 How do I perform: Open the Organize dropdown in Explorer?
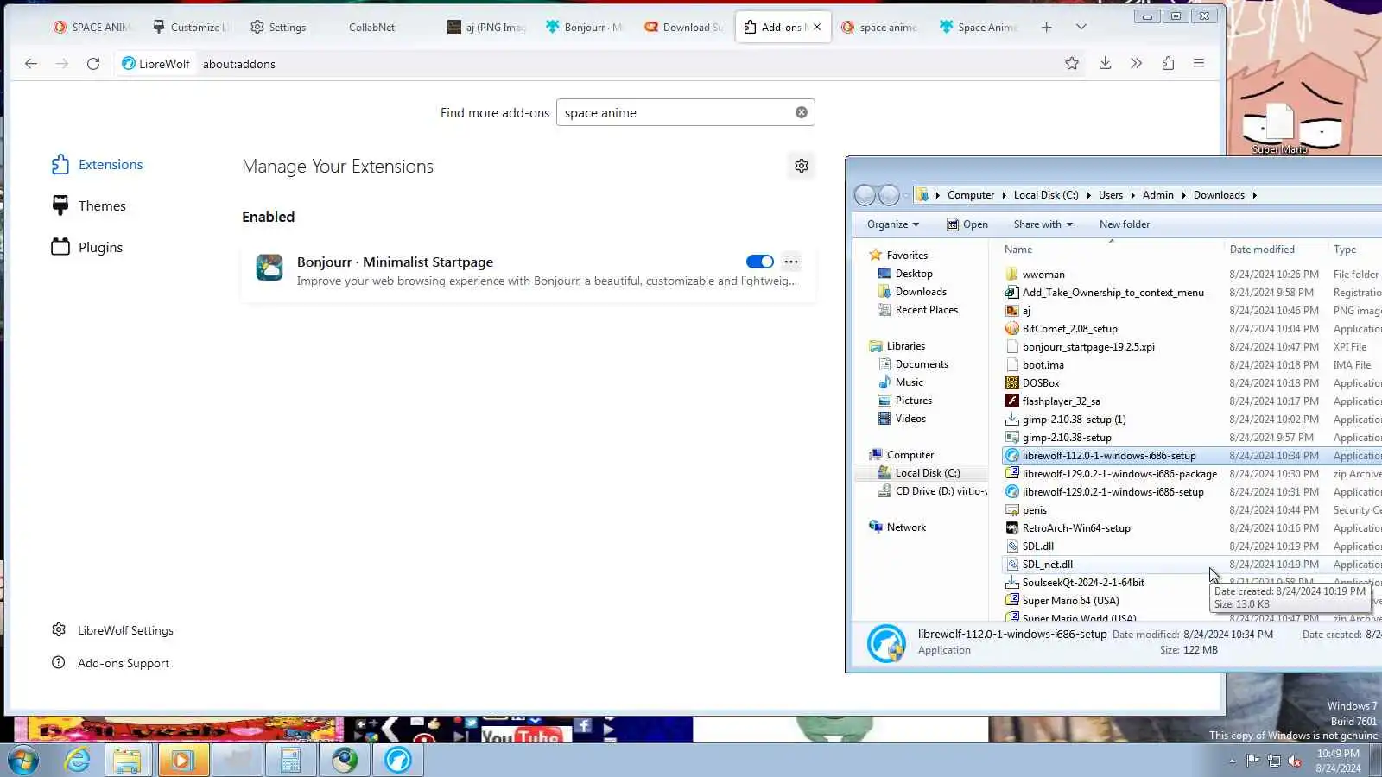point(893,224)
